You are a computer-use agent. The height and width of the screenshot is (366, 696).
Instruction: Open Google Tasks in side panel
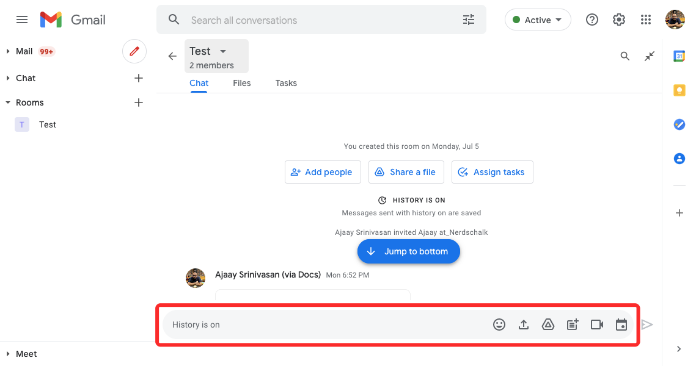pos(679,124)
